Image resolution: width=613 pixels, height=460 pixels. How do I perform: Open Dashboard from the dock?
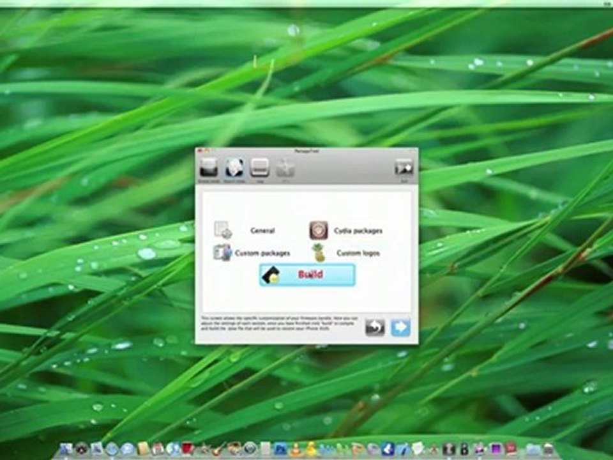[x=82, y=449]
